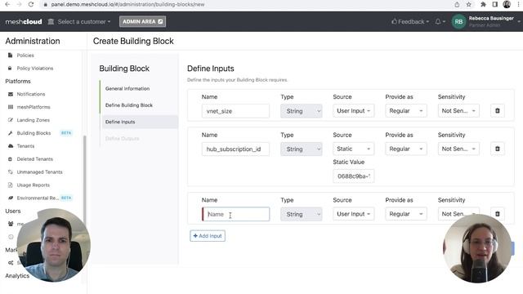Open Sensitivity dropdown for vnet_size

click(x=458, y=111)
